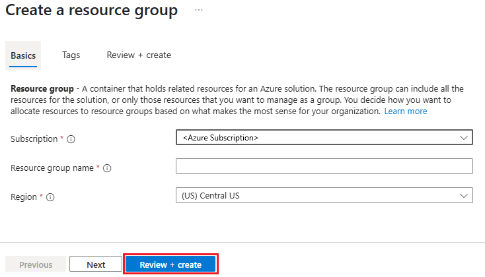This screenshot has height=277, width=485.
Task: Click the Resource group name label
Action: 52,168
